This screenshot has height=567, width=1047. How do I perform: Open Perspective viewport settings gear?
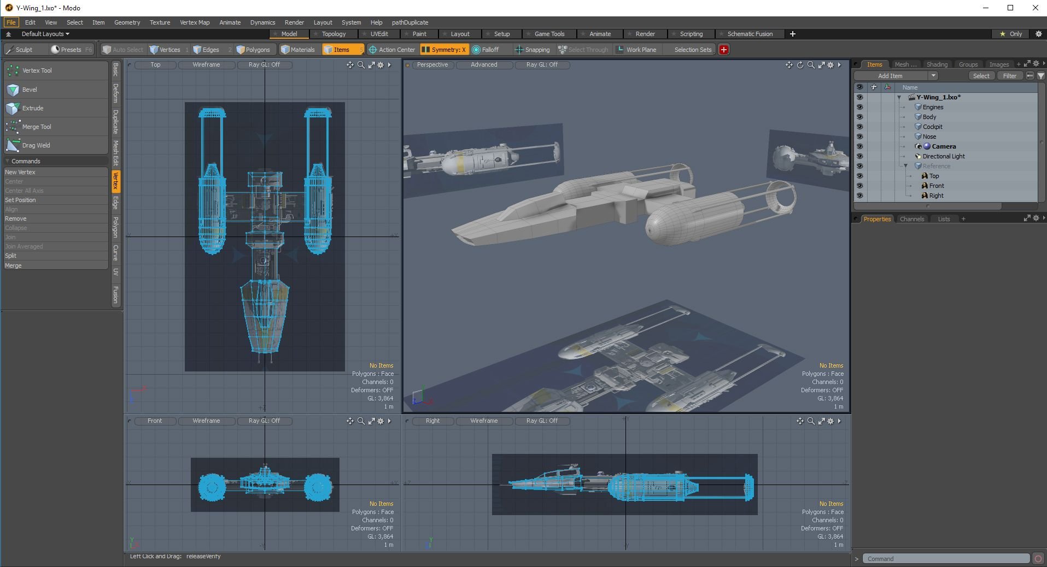[x=830, y=65]
